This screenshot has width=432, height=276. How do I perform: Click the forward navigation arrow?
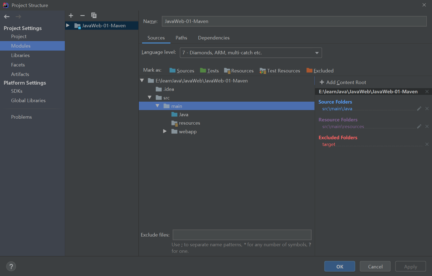[x=18, y=17]
